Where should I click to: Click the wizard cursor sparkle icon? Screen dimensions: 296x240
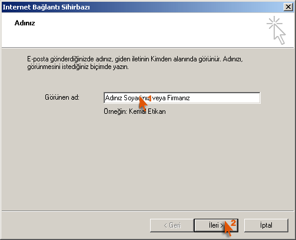[x=276, y=30]
